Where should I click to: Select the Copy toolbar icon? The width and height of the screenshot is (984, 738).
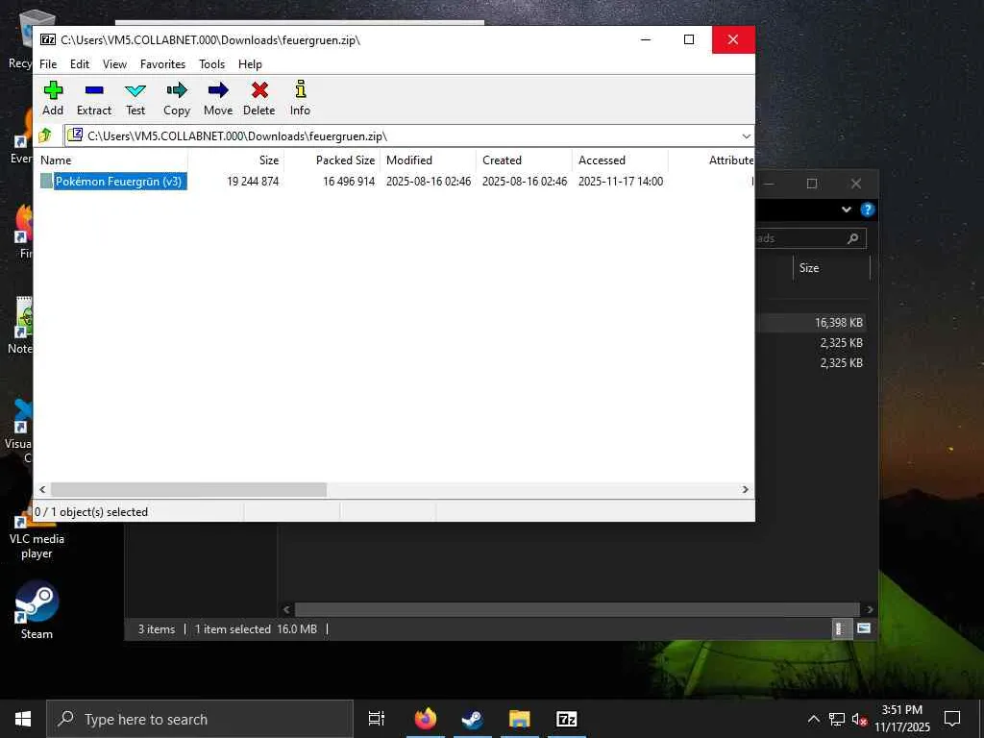177,99
